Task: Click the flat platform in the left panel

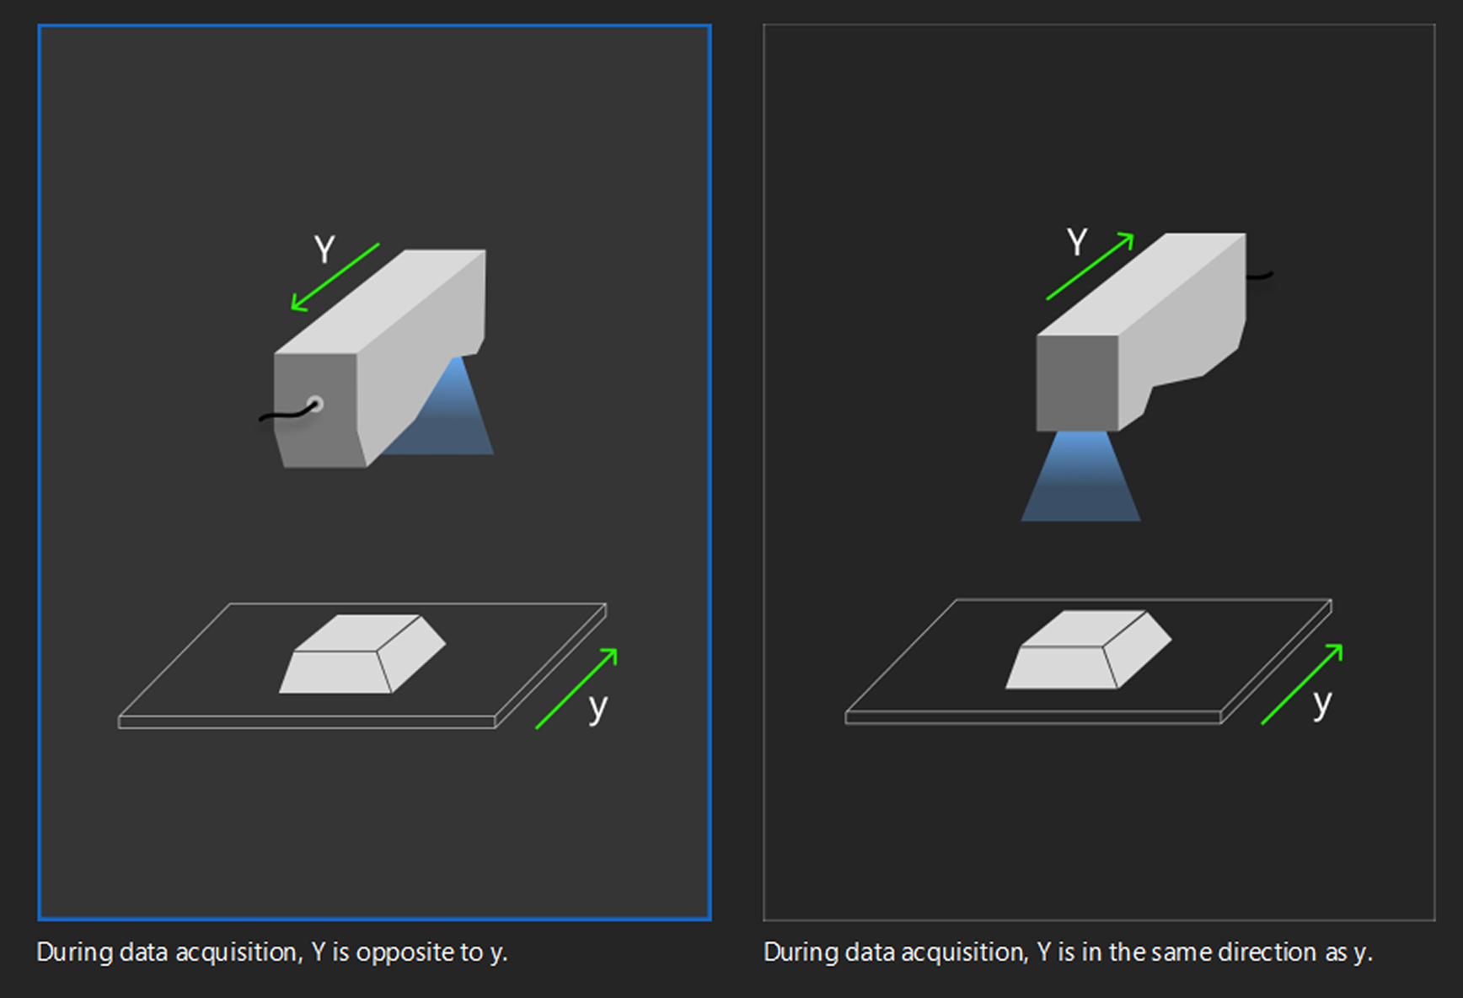Action: pos(362,666)
